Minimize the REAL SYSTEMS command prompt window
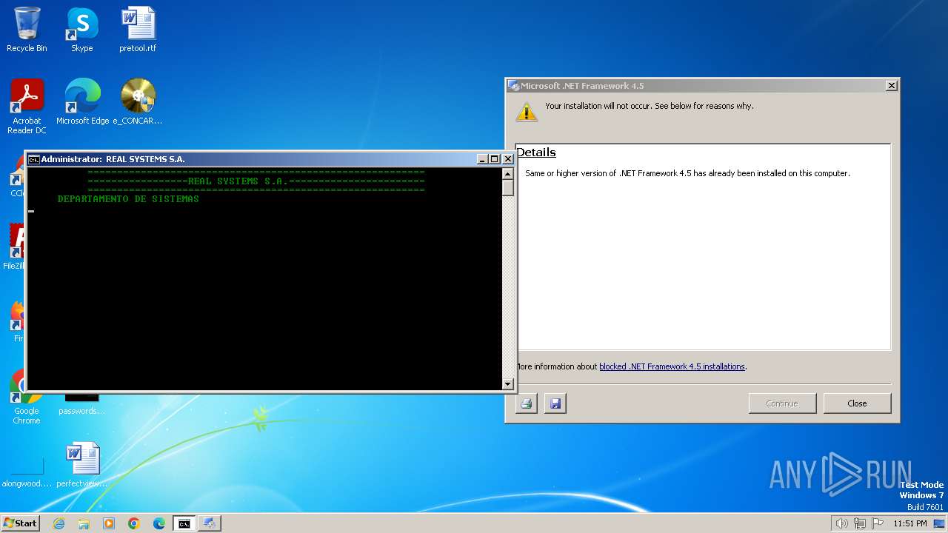Screen dimensions: 948x533 pyautogui.click(x=482, y=159)
